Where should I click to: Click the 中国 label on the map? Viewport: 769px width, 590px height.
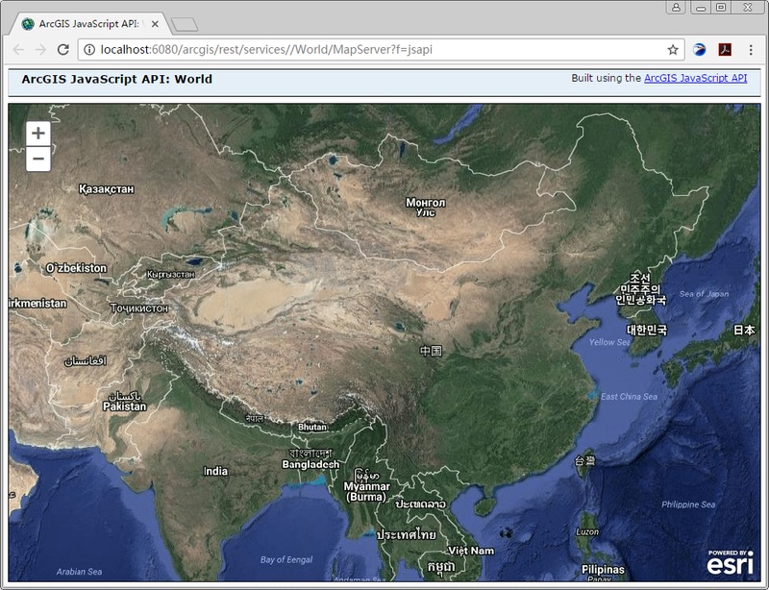[x=431, y=351]
